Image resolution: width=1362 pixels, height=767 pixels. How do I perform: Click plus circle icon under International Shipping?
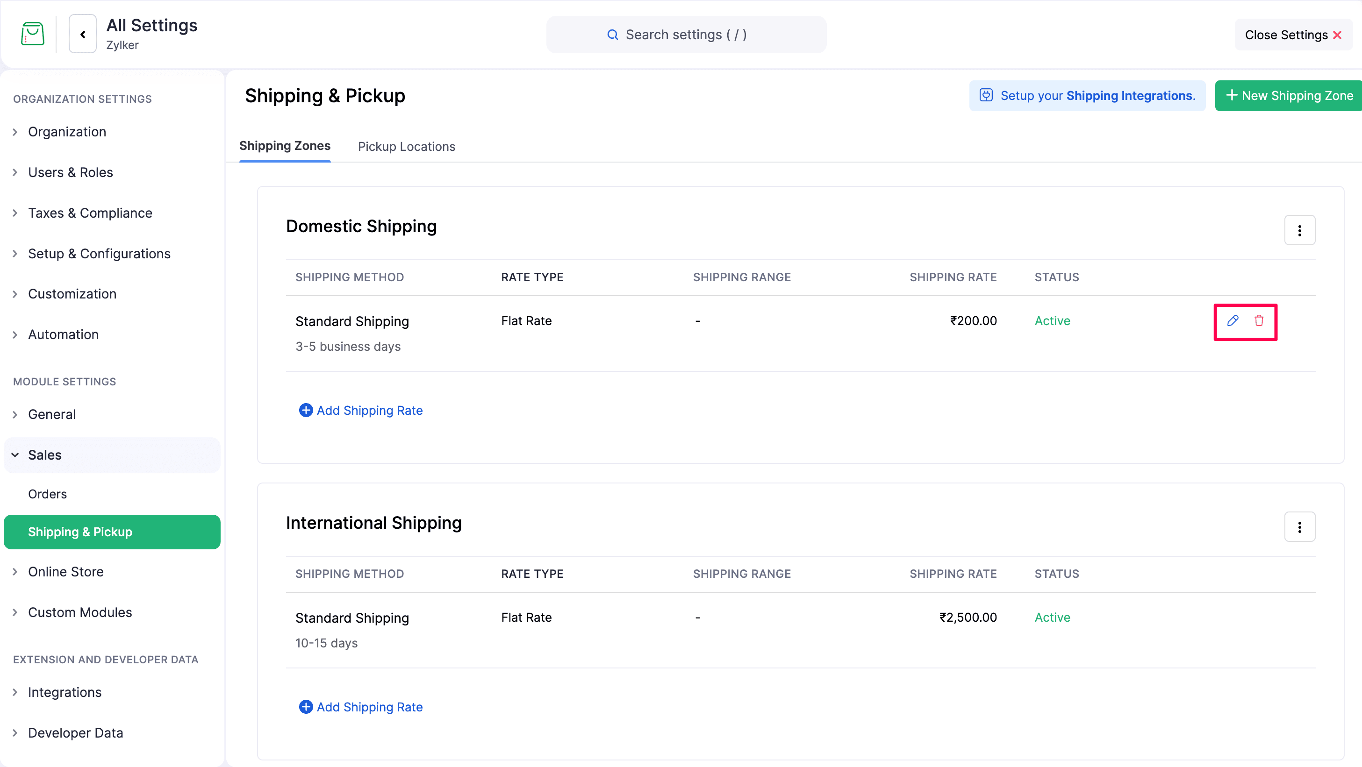click(x=306, y=706)
